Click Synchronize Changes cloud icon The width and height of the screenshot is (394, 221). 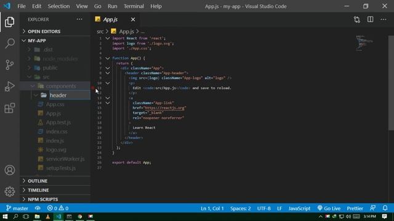click(38, 208)
